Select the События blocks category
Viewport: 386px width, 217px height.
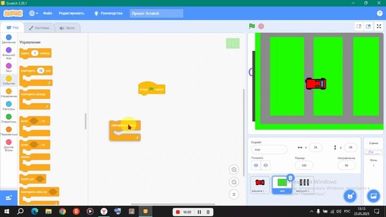pyautogui.click(x=8, y=80)
